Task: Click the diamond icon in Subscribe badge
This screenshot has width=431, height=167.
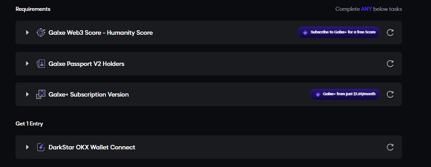Action: (x=305, y=32)
